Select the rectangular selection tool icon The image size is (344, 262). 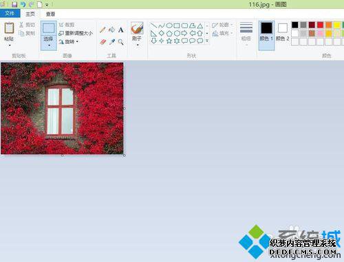[x=49, y=28]
